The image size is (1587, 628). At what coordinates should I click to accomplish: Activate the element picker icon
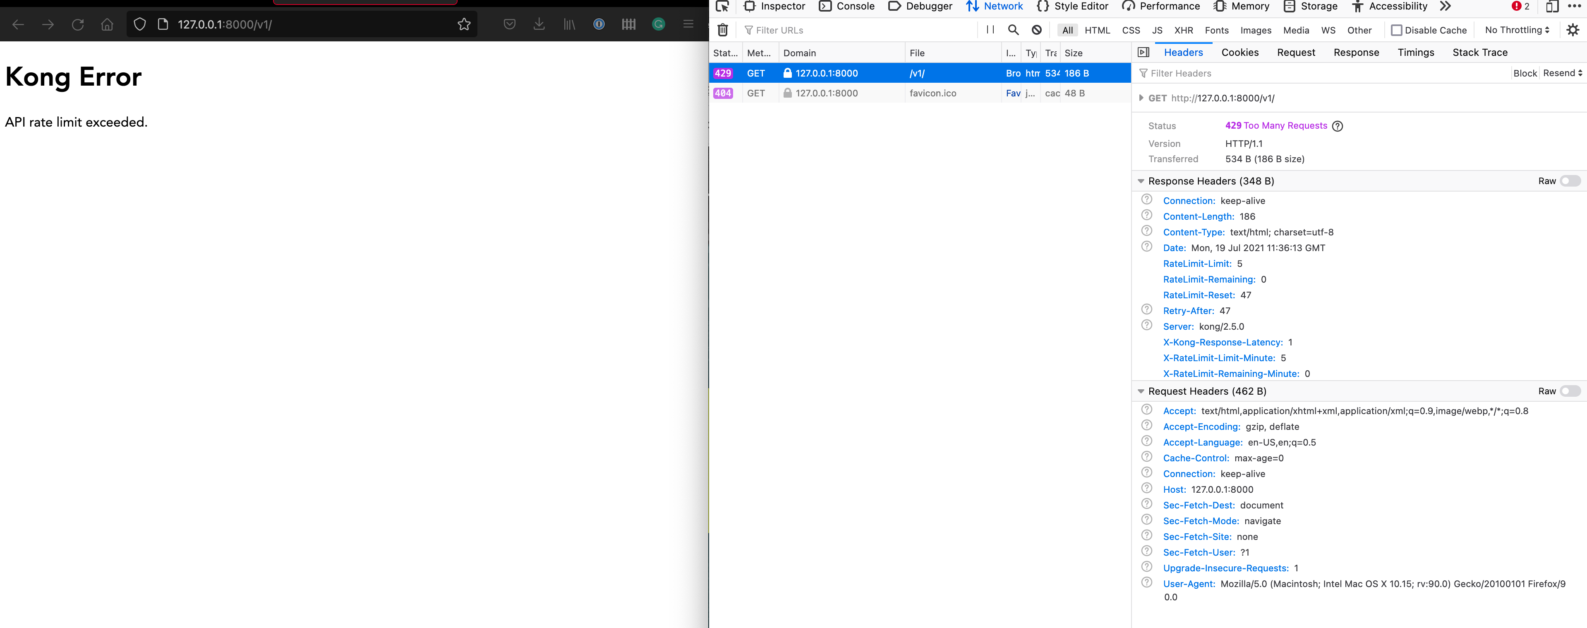point(722,6)
